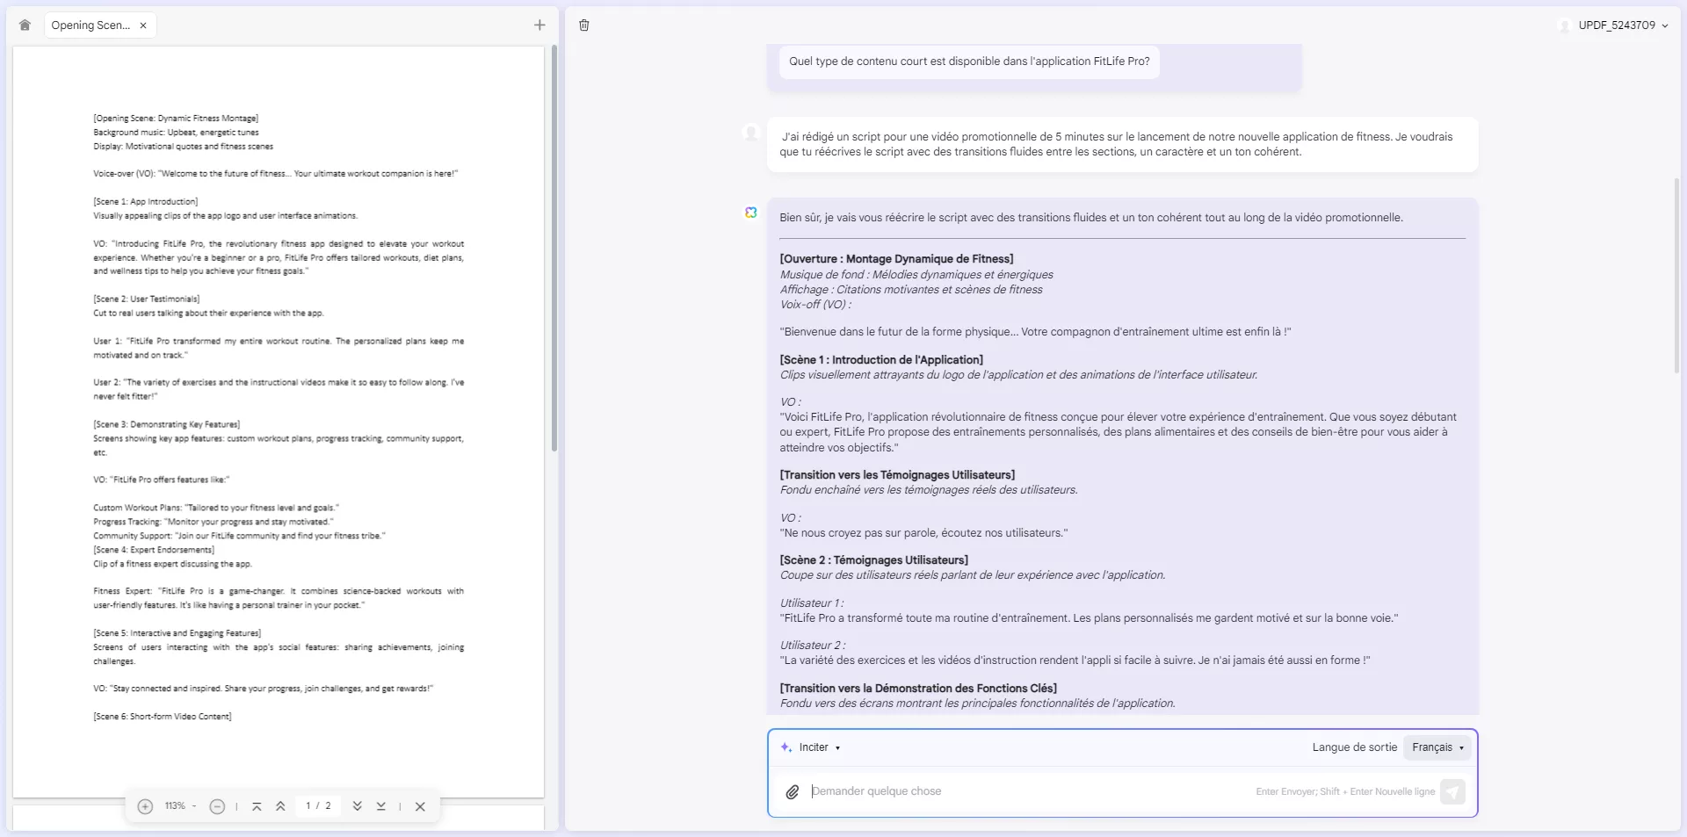
Task: Click the UPDF AI assistant logo in chat
Action: coord(751,213)
